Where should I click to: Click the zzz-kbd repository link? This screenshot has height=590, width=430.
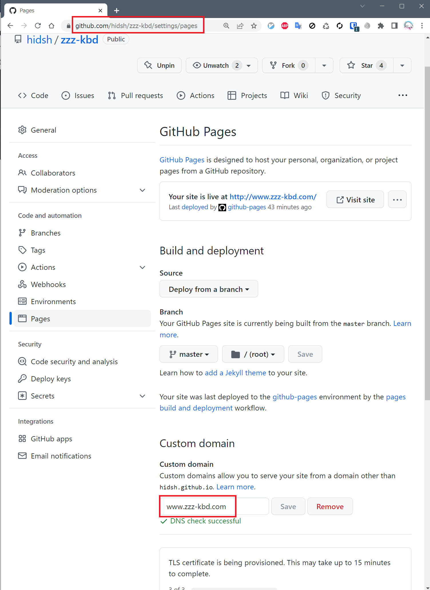[79, 40]
